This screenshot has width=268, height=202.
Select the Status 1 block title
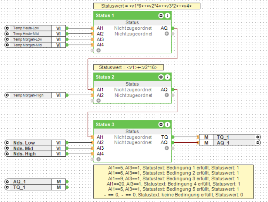(105, 16)
